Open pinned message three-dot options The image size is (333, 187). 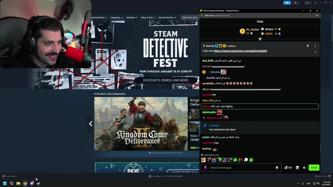pos(315,46)
